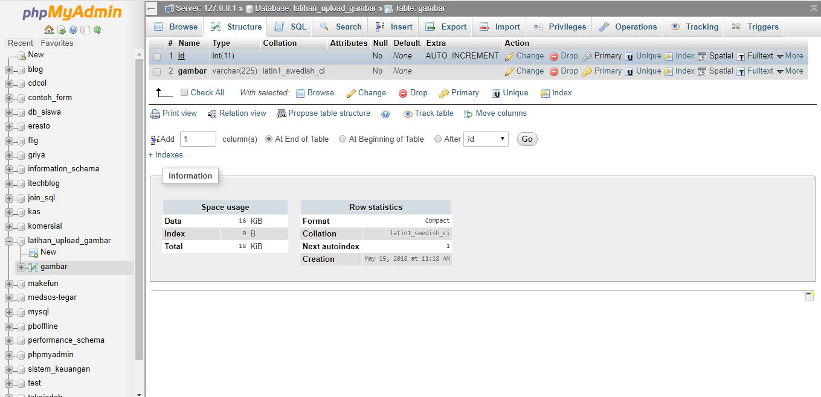Open the phpMyAdmin documentation help icon
The width and height of the screenshot is (821, 397).
coord(73,30)
